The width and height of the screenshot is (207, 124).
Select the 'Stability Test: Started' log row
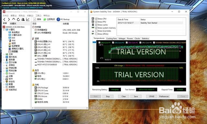click(x=150, y=23)
